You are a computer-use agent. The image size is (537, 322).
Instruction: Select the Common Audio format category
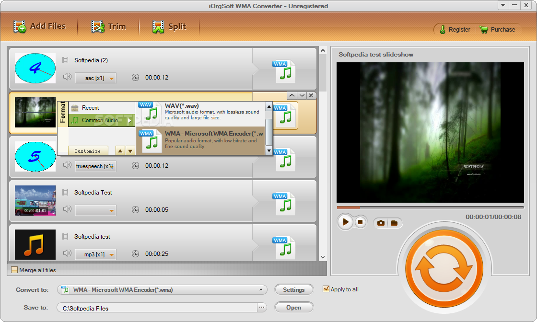[x=101, y=120]
